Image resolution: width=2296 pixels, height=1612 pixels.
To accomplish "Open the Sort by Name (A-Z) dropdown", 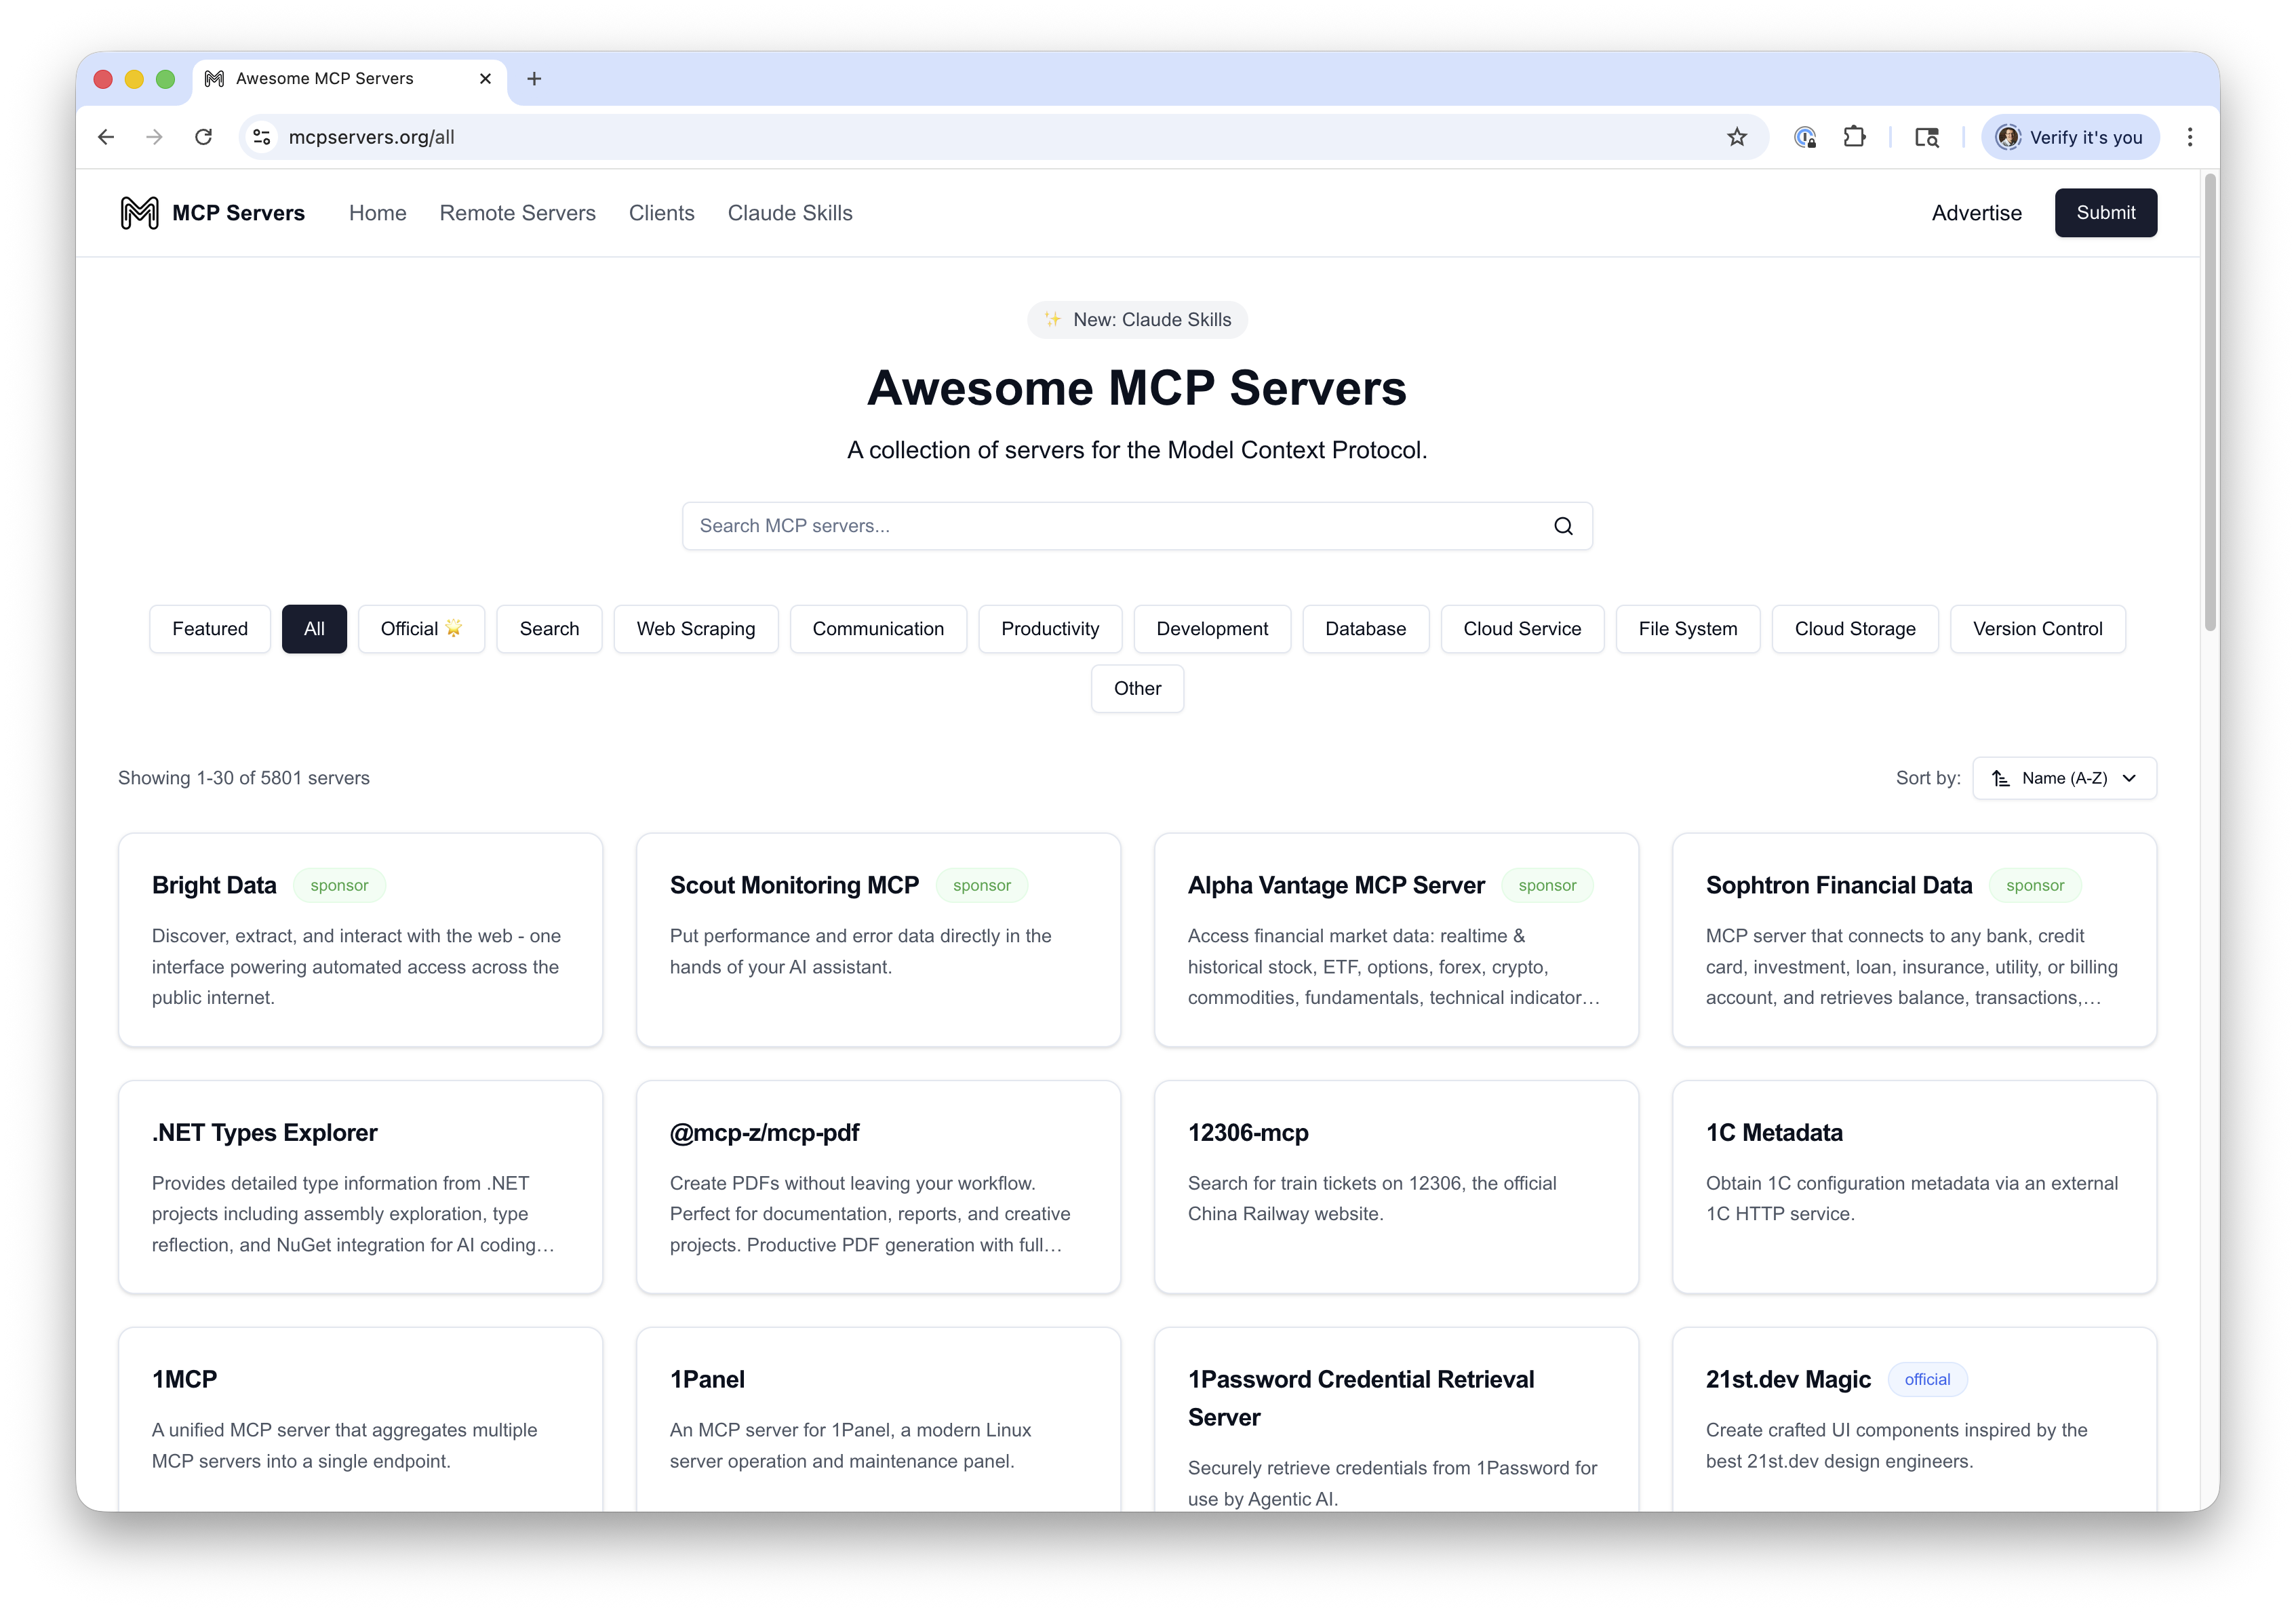I will pyautogui.click(x=2064, y=778).
